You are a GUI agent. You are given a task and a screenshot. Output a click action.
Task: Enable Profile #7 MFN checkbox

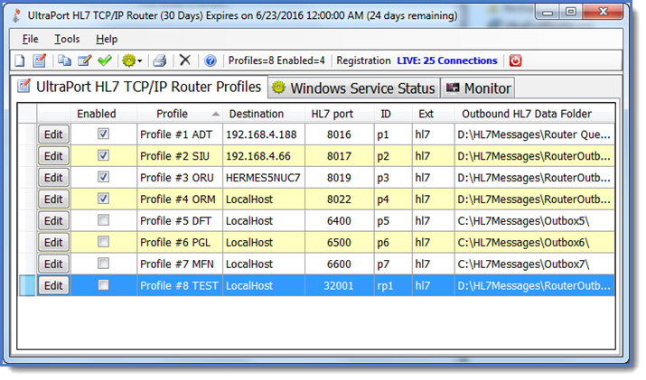coord(103,264)
